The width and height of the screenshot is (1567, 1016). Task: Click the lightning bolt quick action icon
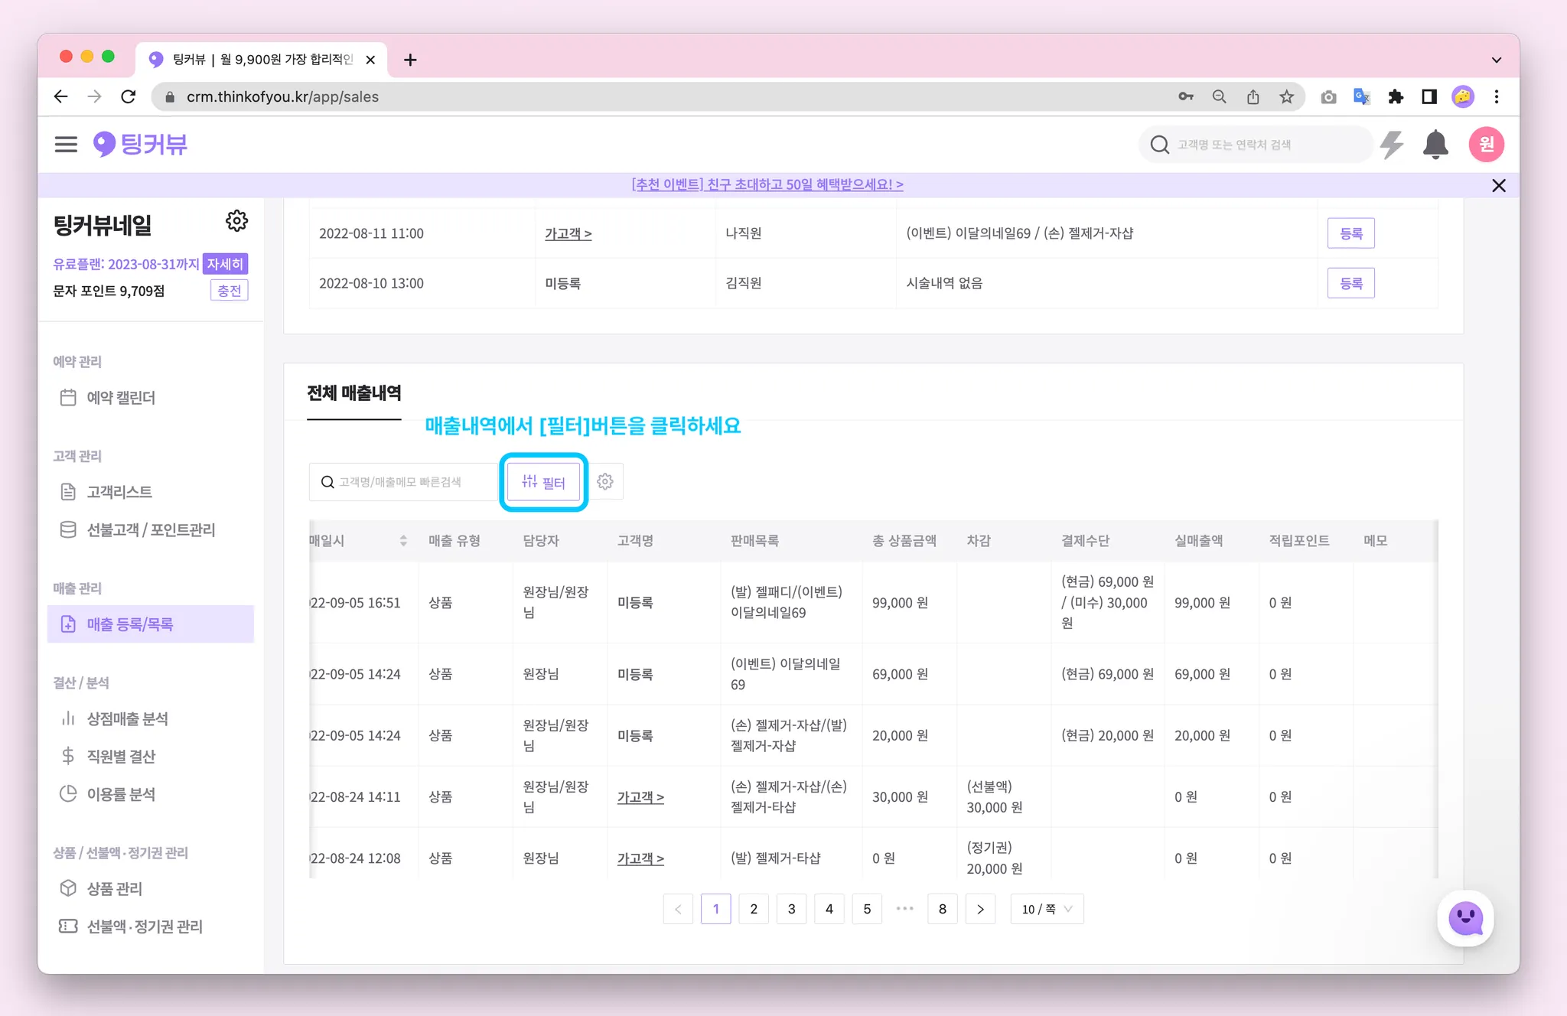tap(1392, 145)
